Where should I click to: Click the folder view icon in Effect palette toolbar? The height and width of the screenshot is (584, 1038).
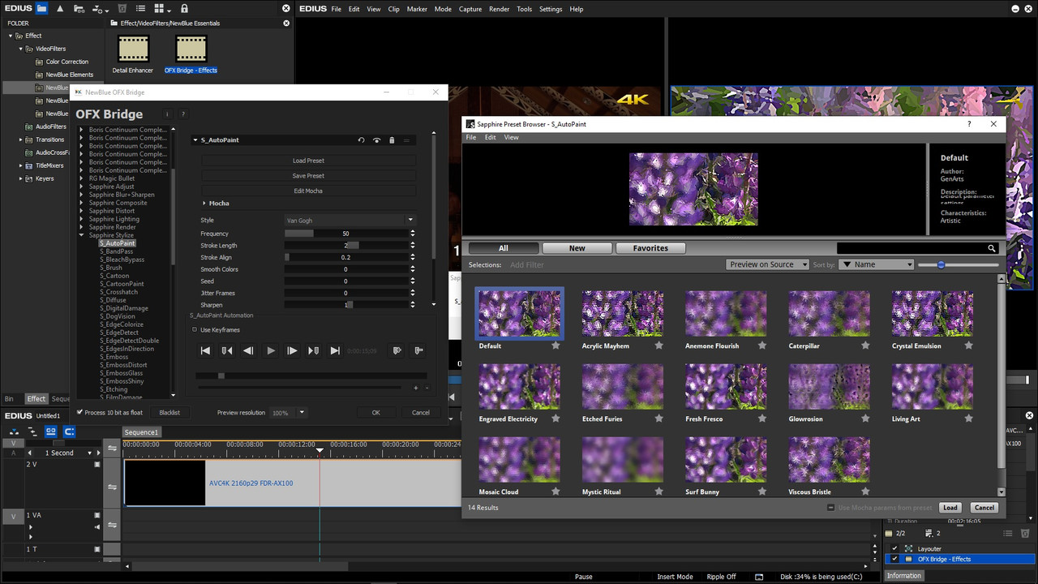pos(41,8)
